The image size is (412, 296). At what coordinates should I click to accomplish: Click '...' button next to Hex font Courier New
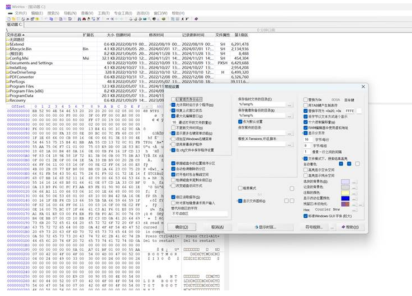(354, 209)
